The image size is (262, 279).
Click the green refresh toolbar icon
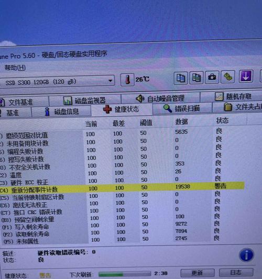pyautogui.click(x=228, y=77)
